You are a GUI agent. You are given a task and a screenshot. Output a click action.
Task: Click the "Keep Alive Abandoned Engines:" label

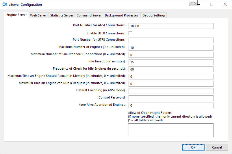[x=102, y=105]
